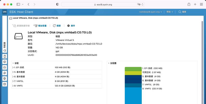206x104 pixels.
Task: Open the Virtual Machines sidebar icon
Action: coord(5,73)
